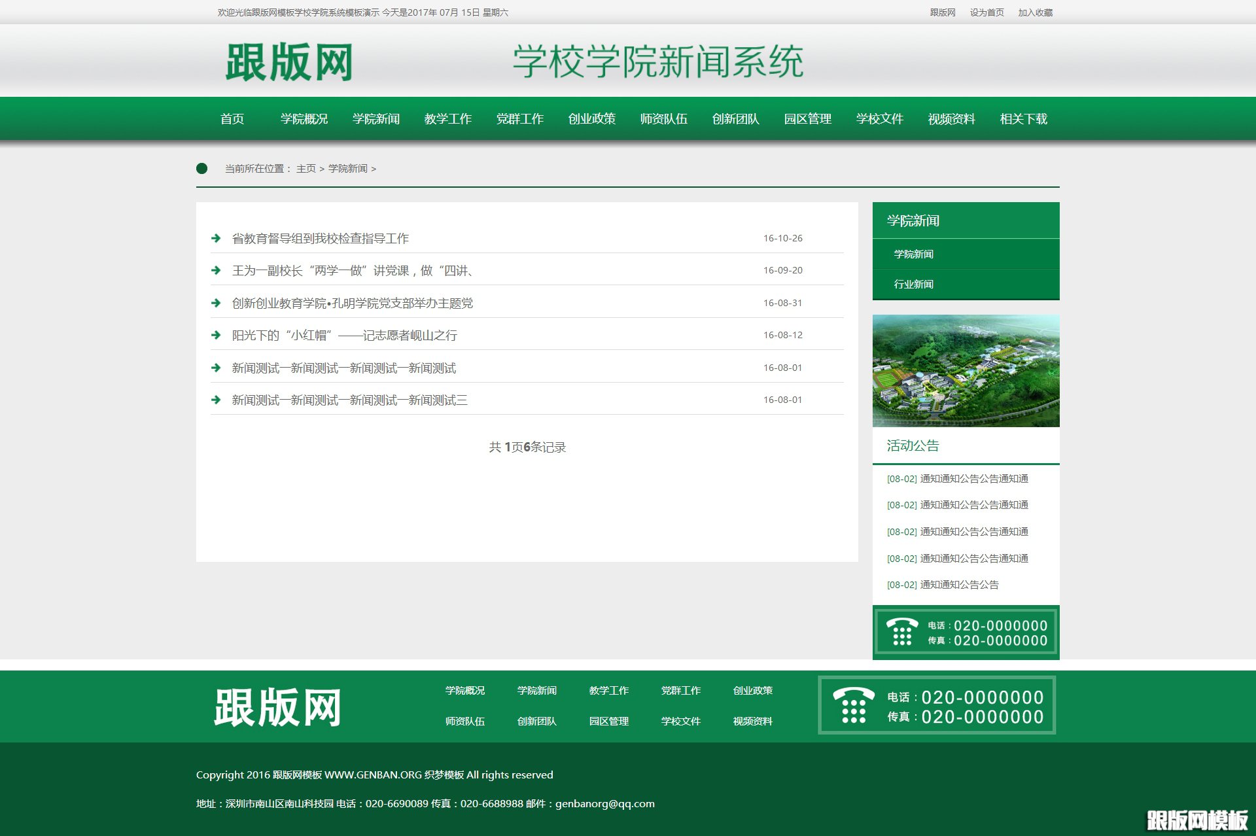This screenshot has width=1256, height=836.
Task: Open 教学工作 in footer navigation
Action: [x=608, y=690]
